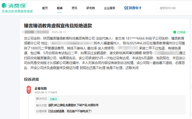The width and height of the screenshot is (192, 119).
Task: Click the green 已完结 checkmark icon
Action: tap(175, 32)
